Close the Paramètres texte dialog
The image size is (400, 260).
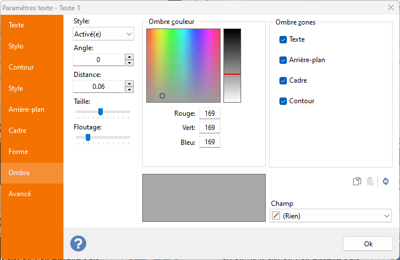389,7
